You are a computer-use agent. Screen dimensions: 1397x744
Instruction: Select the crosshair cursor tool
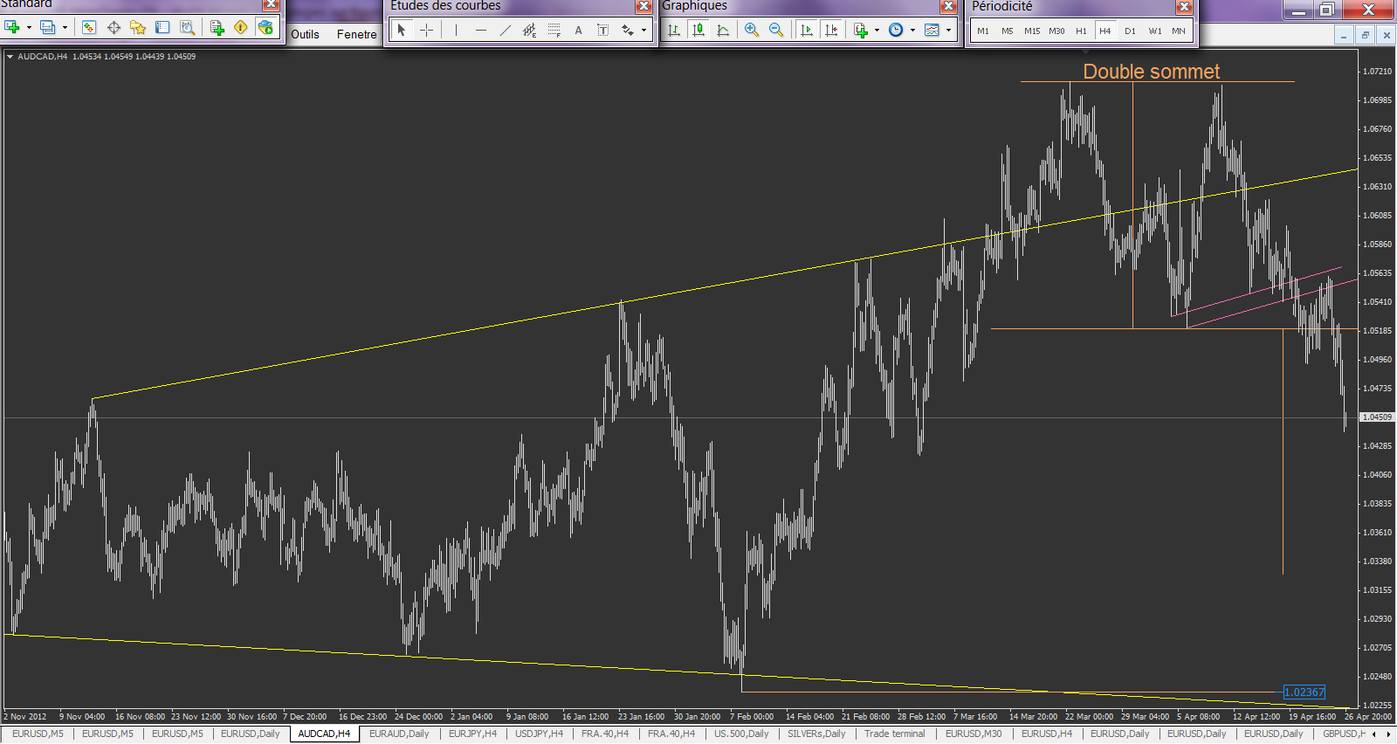coord(426,30)
